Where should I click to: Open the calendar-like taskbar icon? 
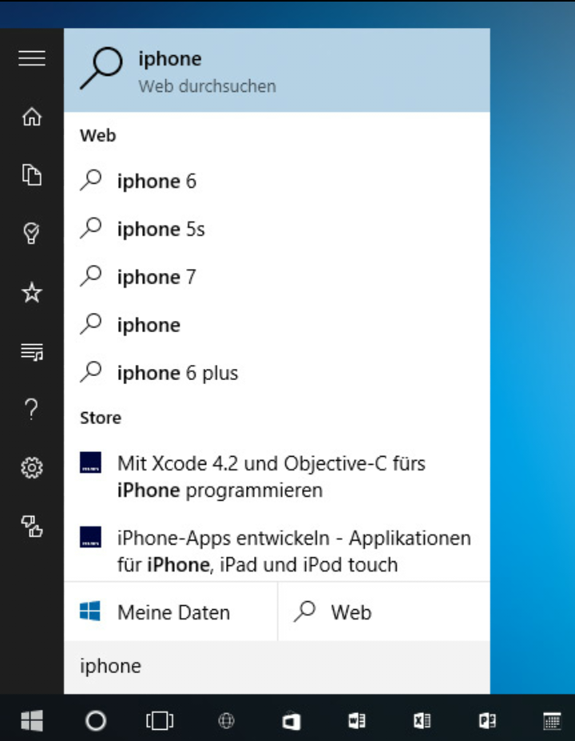click(x=551, y=721)
